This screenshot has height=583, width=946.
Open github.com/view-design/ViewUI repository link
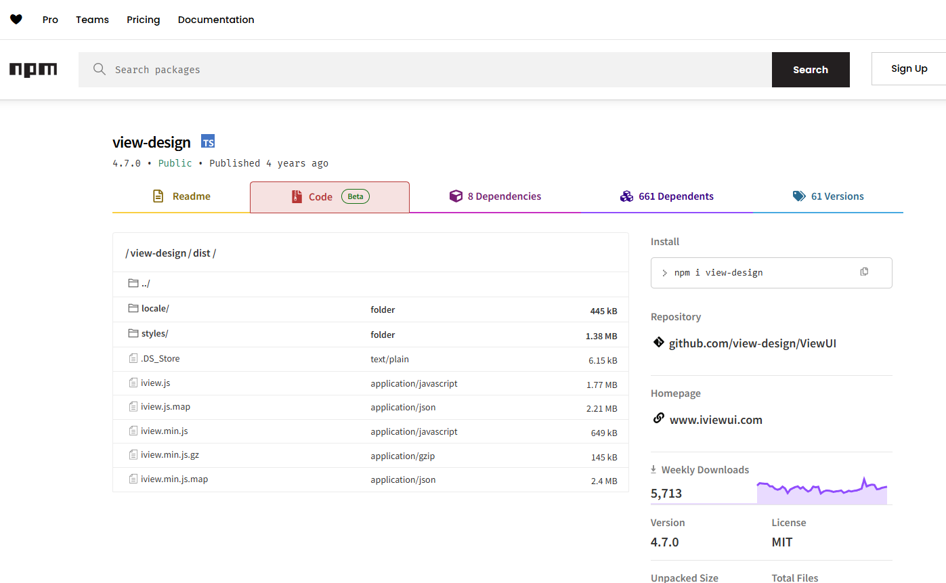[752, 343]
